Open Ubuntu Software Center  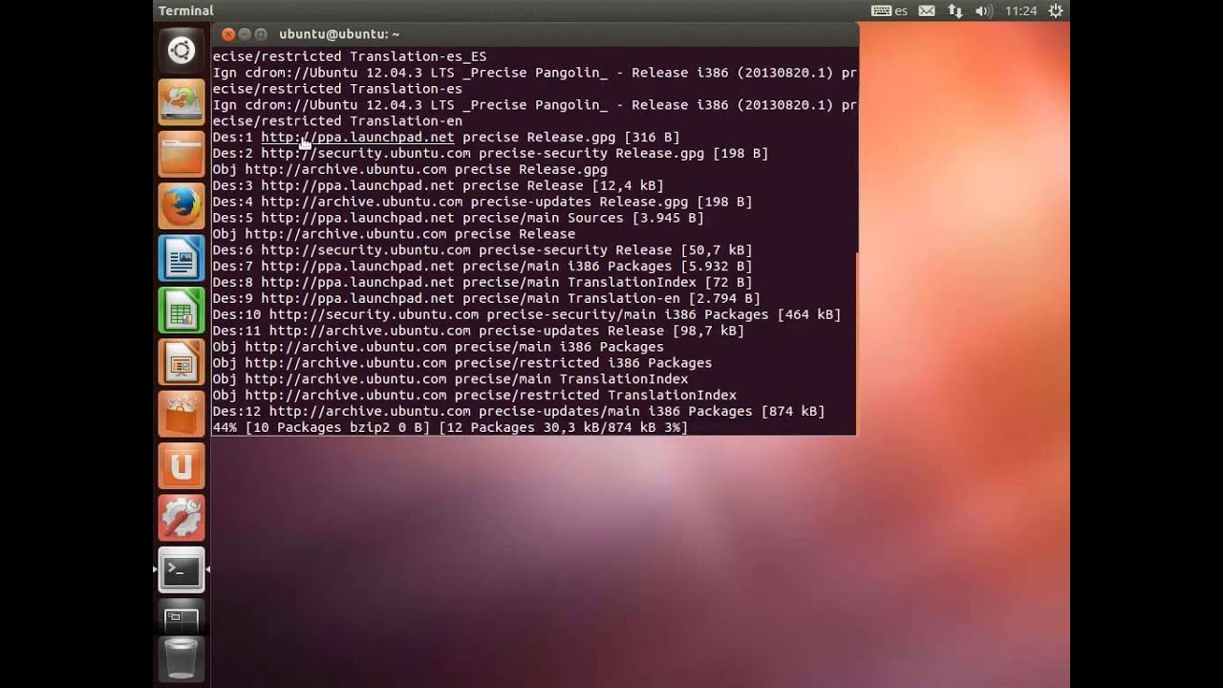click(x=182, y=414)
